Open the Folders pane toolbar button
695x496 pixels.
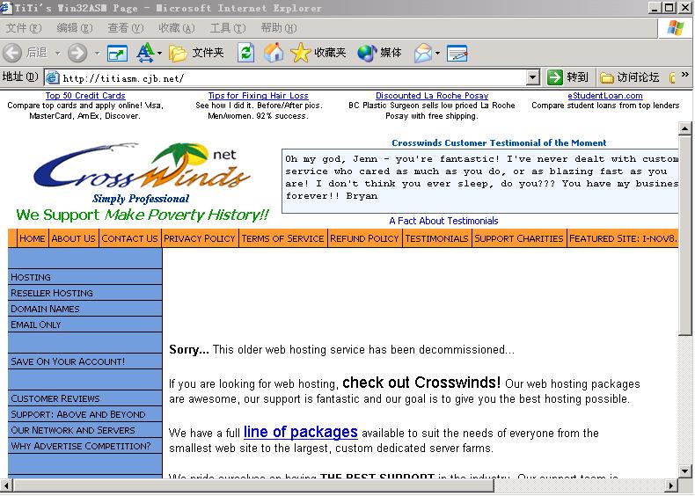click(196, 53)
